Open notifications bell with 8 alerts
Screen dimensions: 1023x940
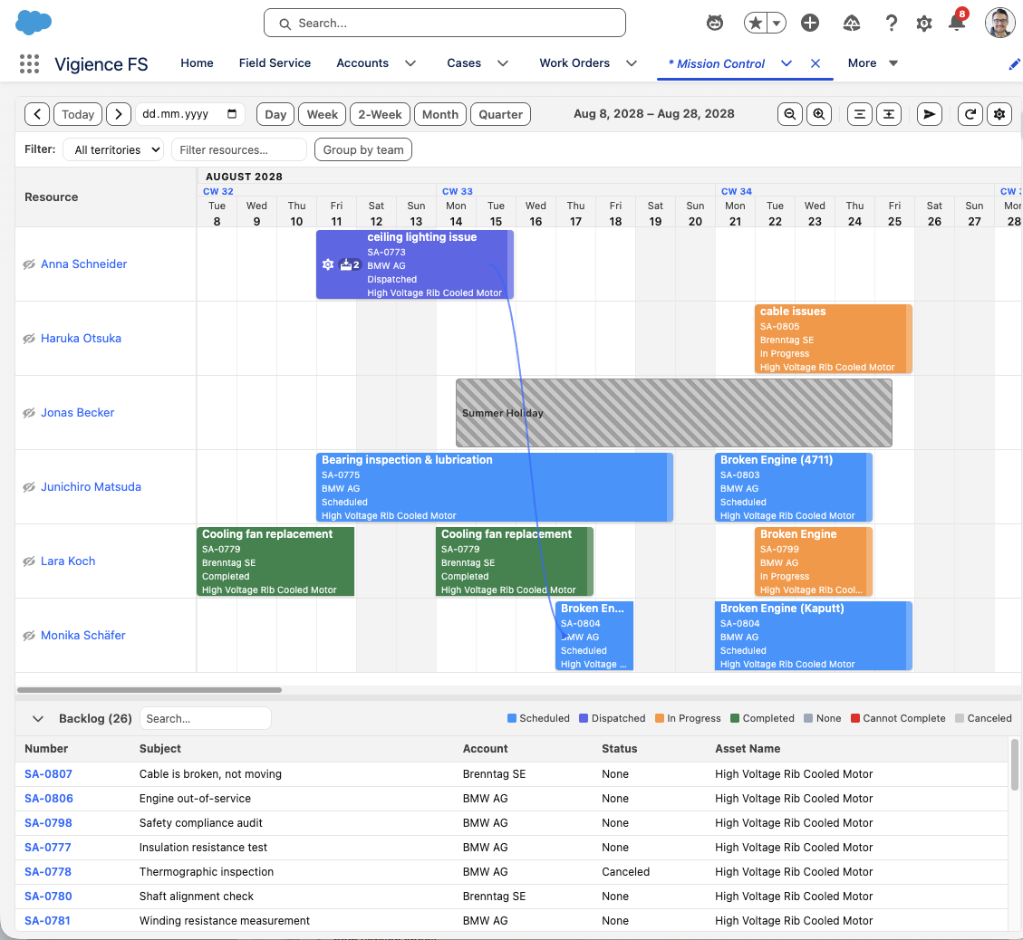point(957,22)
